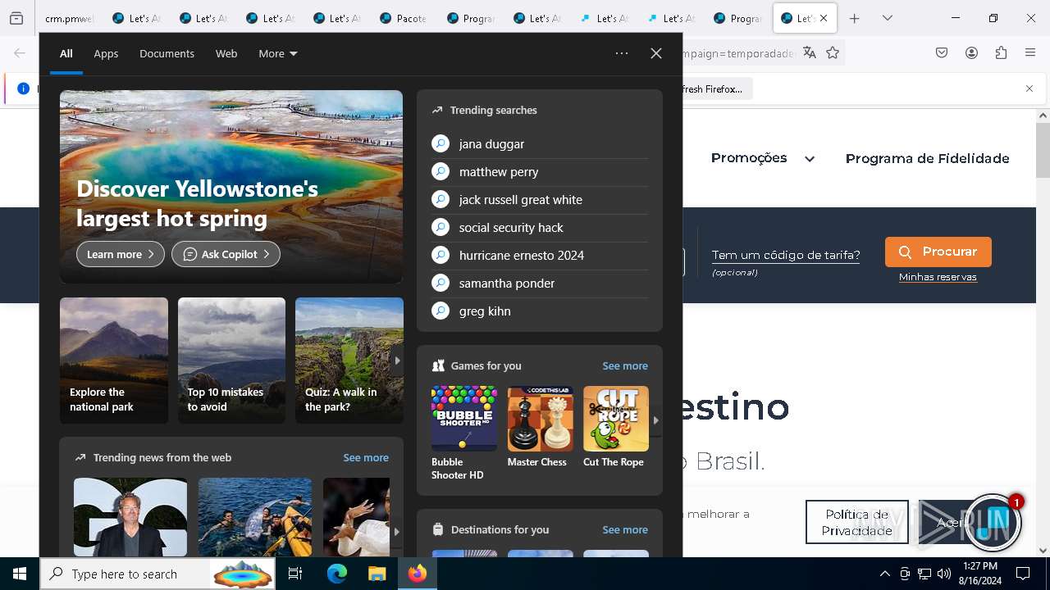Bookmark this page with star icon
The width and height of the screenshot is (1050, 590).
coord(833,52)
